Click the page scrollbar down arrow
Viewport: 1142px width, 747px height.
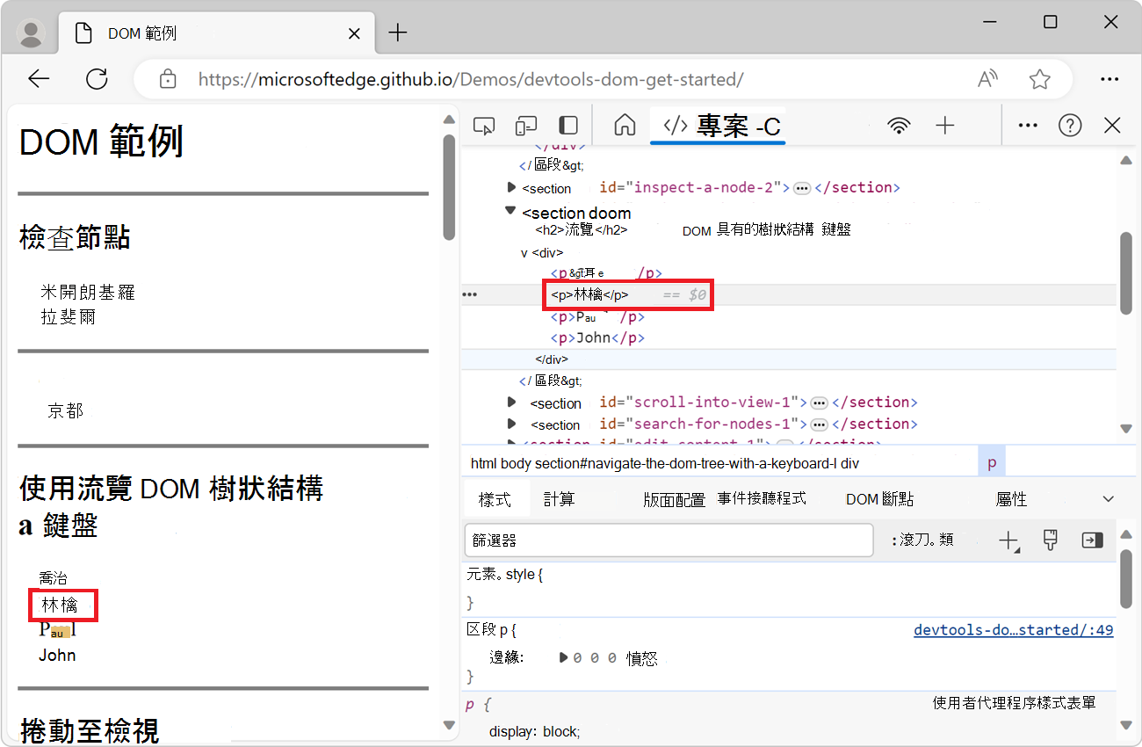(449, 726)
